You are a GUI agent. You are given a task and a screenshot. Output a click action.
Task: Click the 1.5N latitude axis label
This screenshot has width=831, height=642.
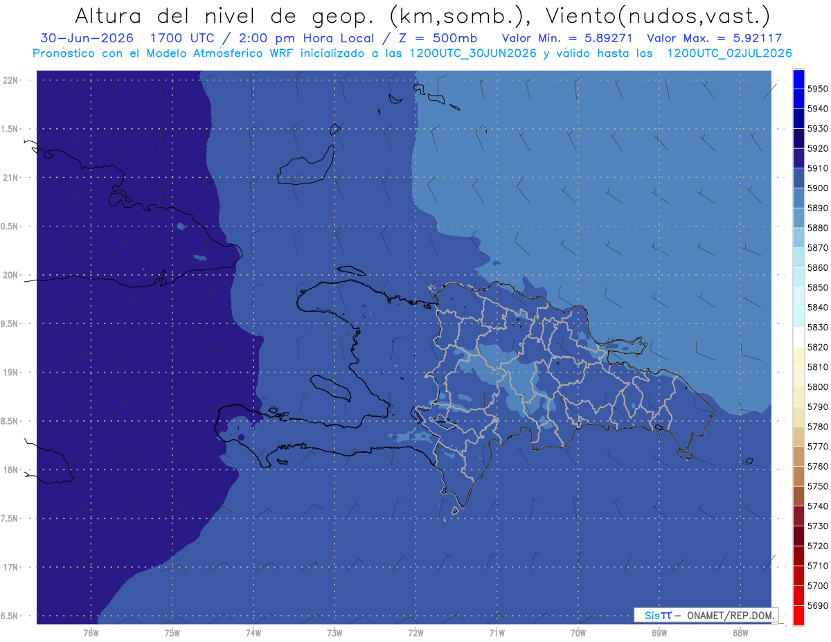10,129
